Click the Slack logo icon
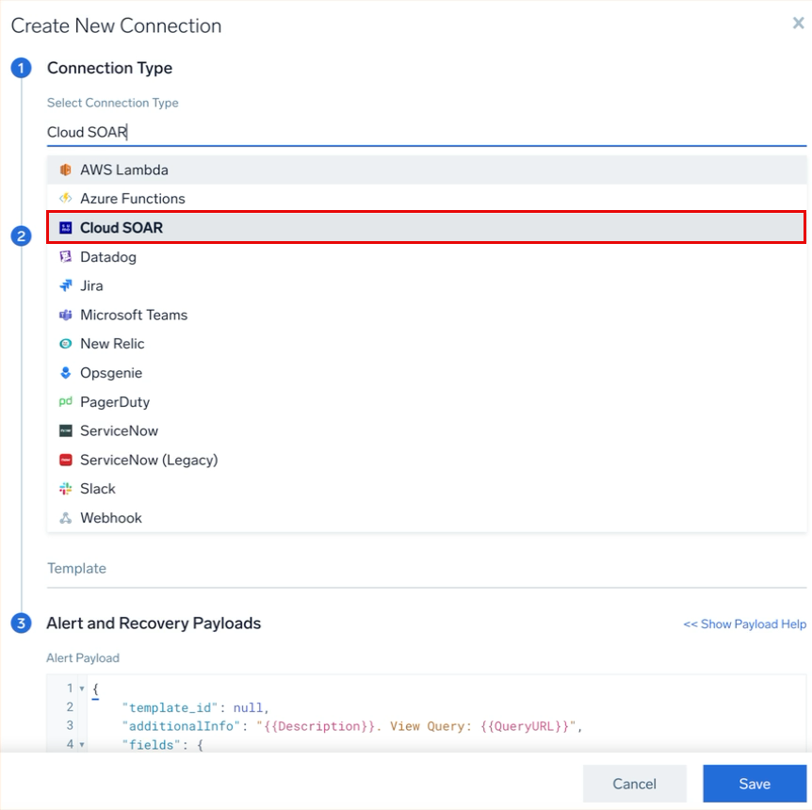The height and width of the screenshot is (810, 812). click(65, 489)
